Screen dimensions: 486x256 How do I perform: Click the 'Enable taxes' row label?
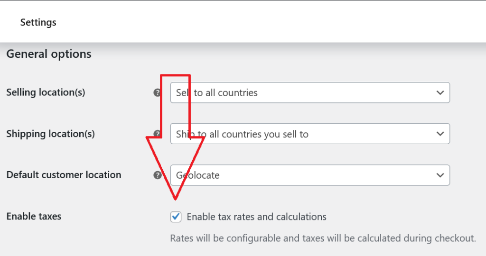[x=34, y=216]
